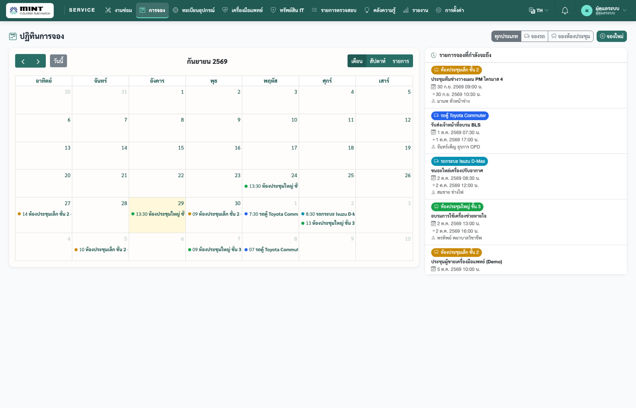Viewport: 636px width, 408px height.
Task: Open การตั้งค่า menu
Action: click(x=450, y=10)
